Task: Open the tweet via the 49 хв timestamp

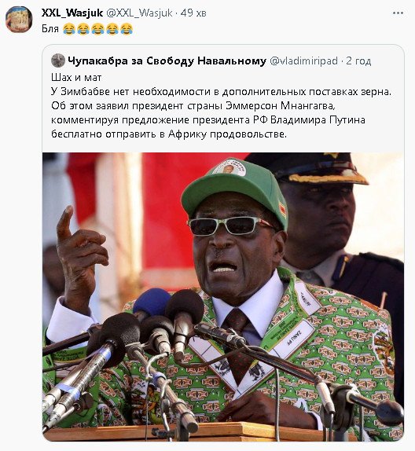Action: 193,13
